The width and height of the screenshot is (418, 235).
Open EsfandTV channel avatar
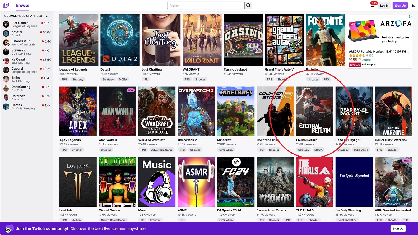6,43
